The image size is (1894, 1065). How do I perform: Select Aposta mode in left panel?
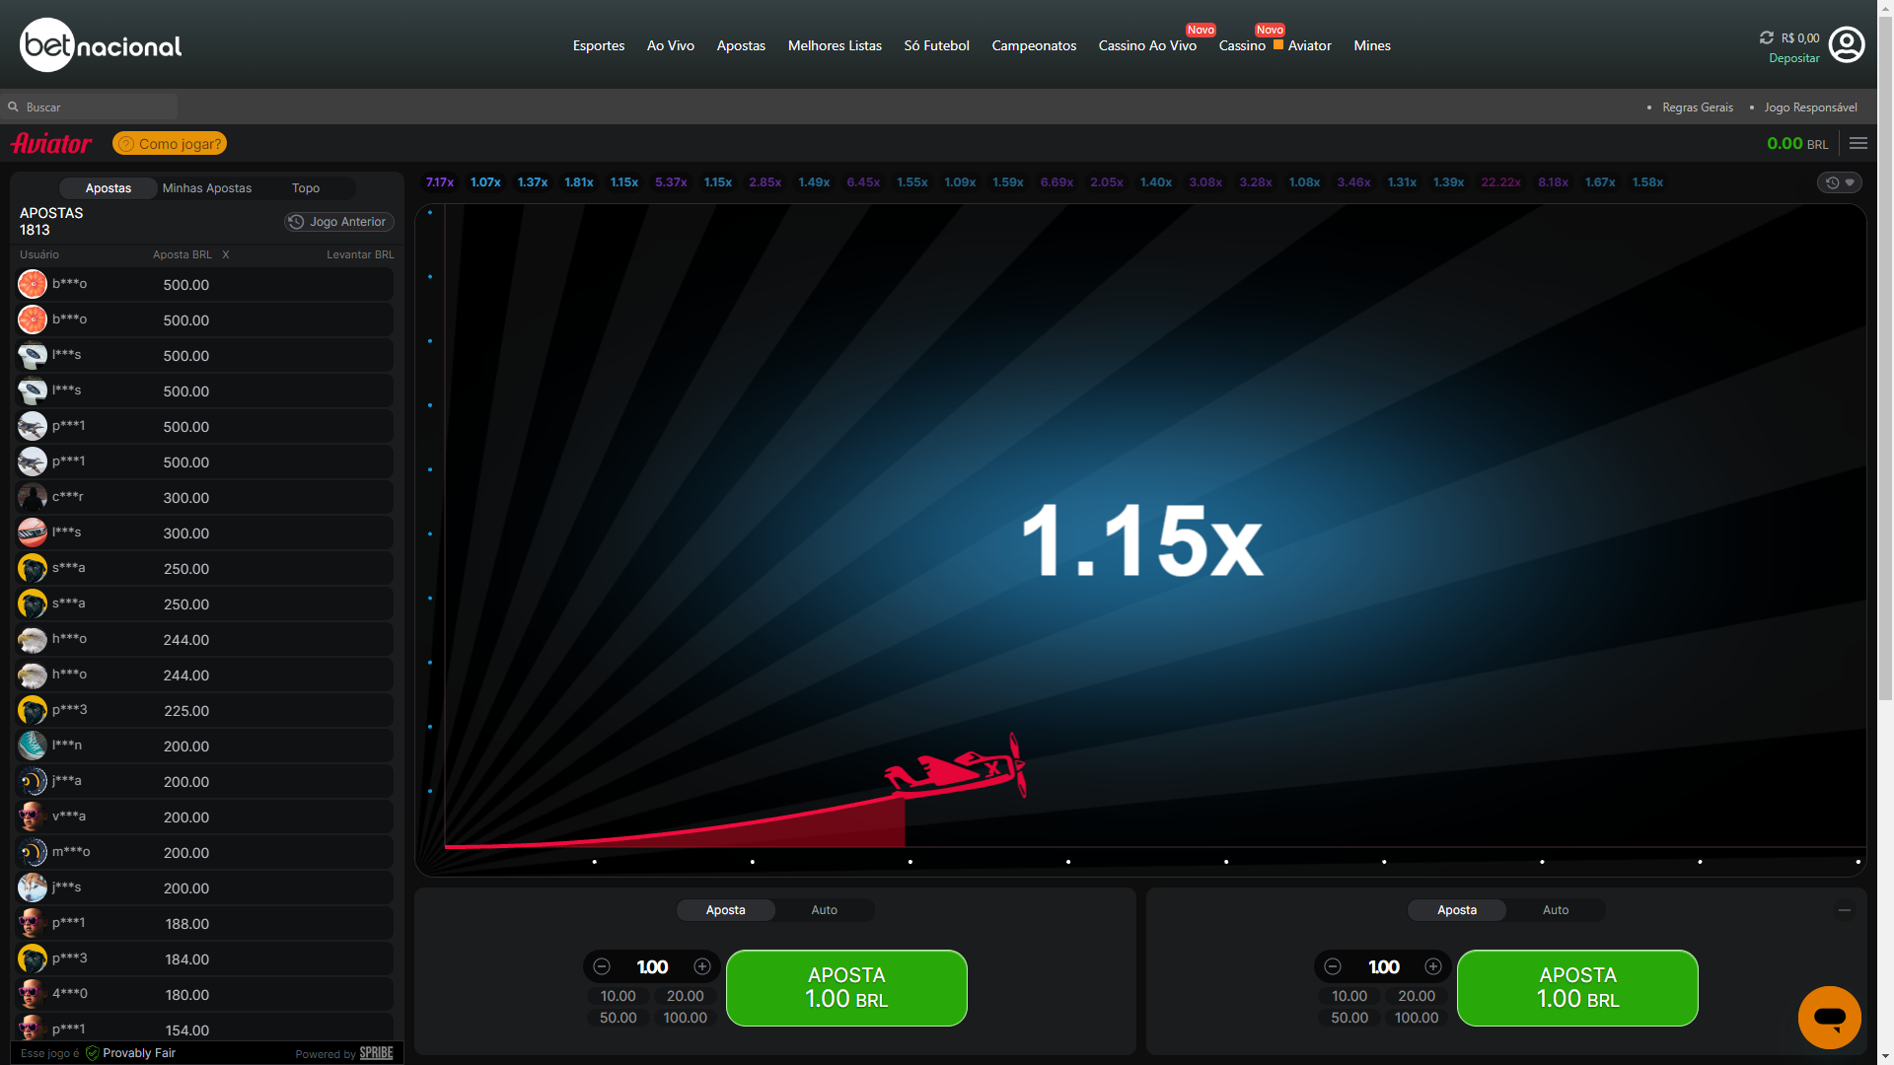tap(726, 910)
